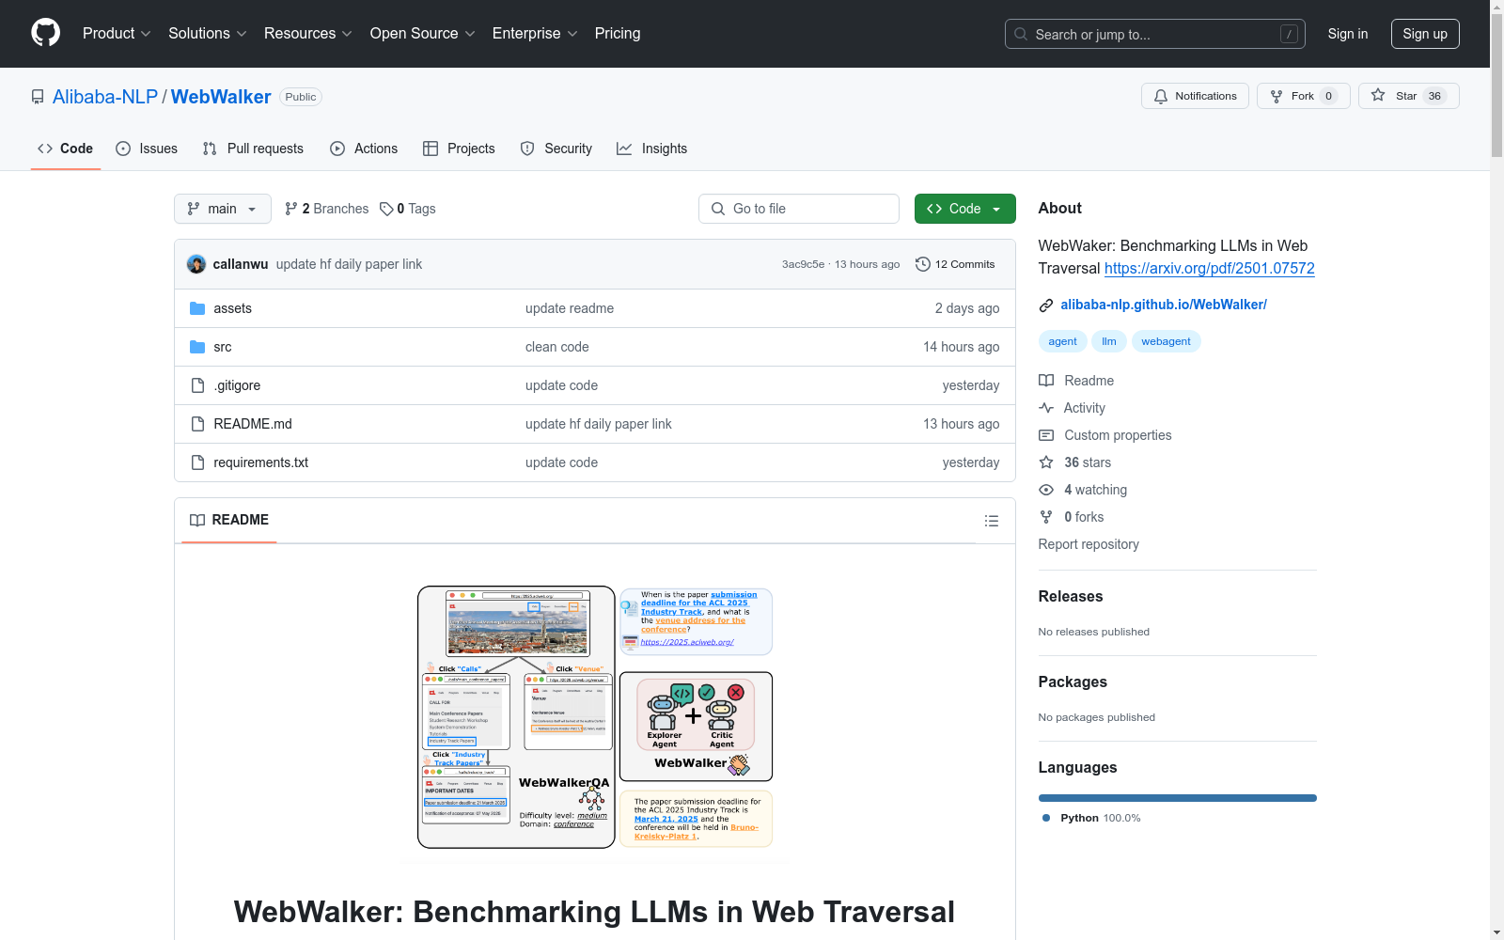Click the link icon beside the website URL

click(x=1046, y=305)
